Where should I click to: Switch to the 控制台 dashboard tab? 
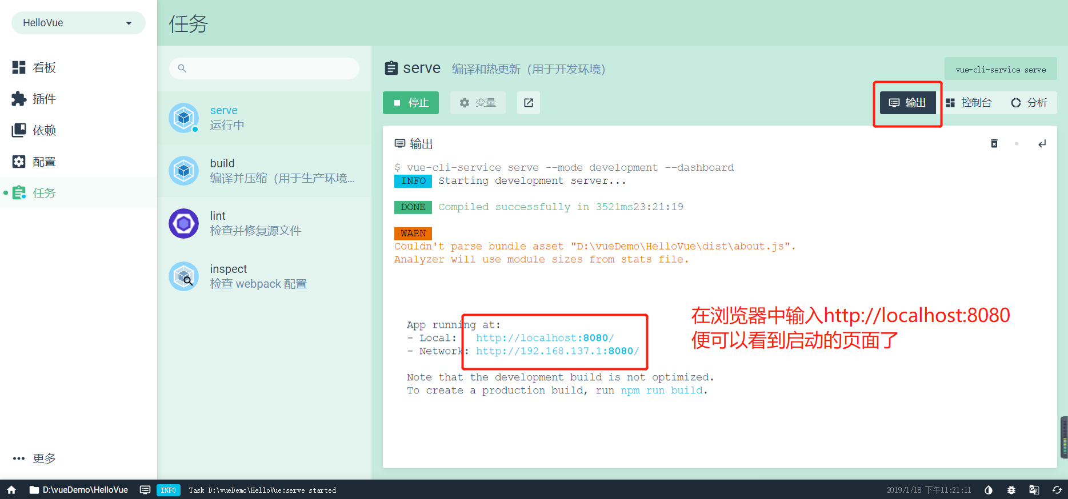[969, 103]
